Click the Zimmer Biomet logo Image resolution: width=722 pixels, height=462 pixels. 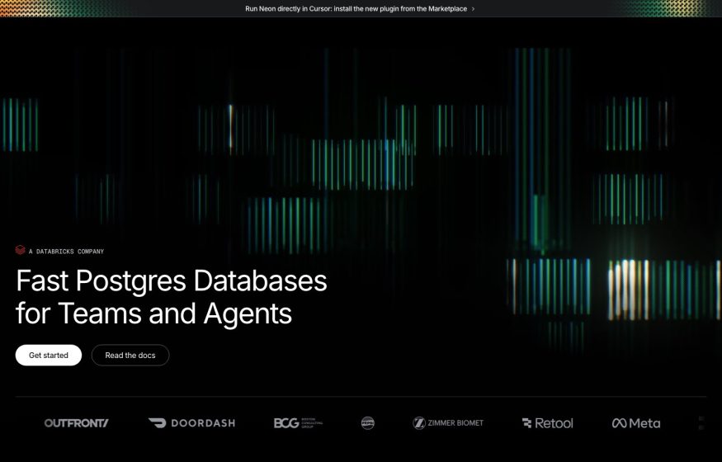(448, 423)
